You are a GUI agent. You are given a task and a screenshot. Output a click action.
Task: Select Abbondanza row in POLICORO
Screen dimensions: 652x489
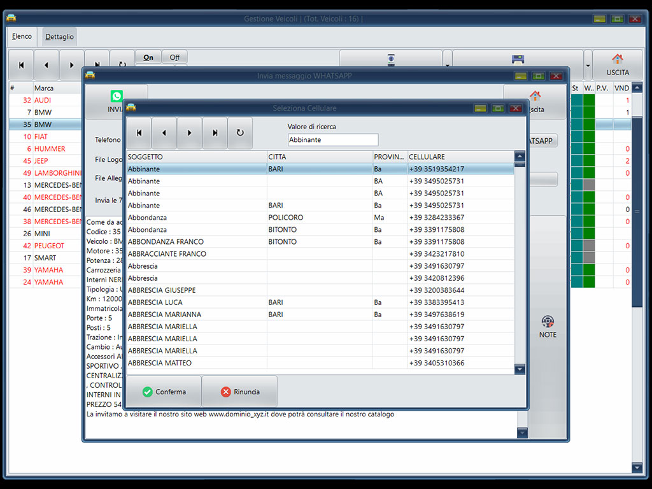point(320,218)
